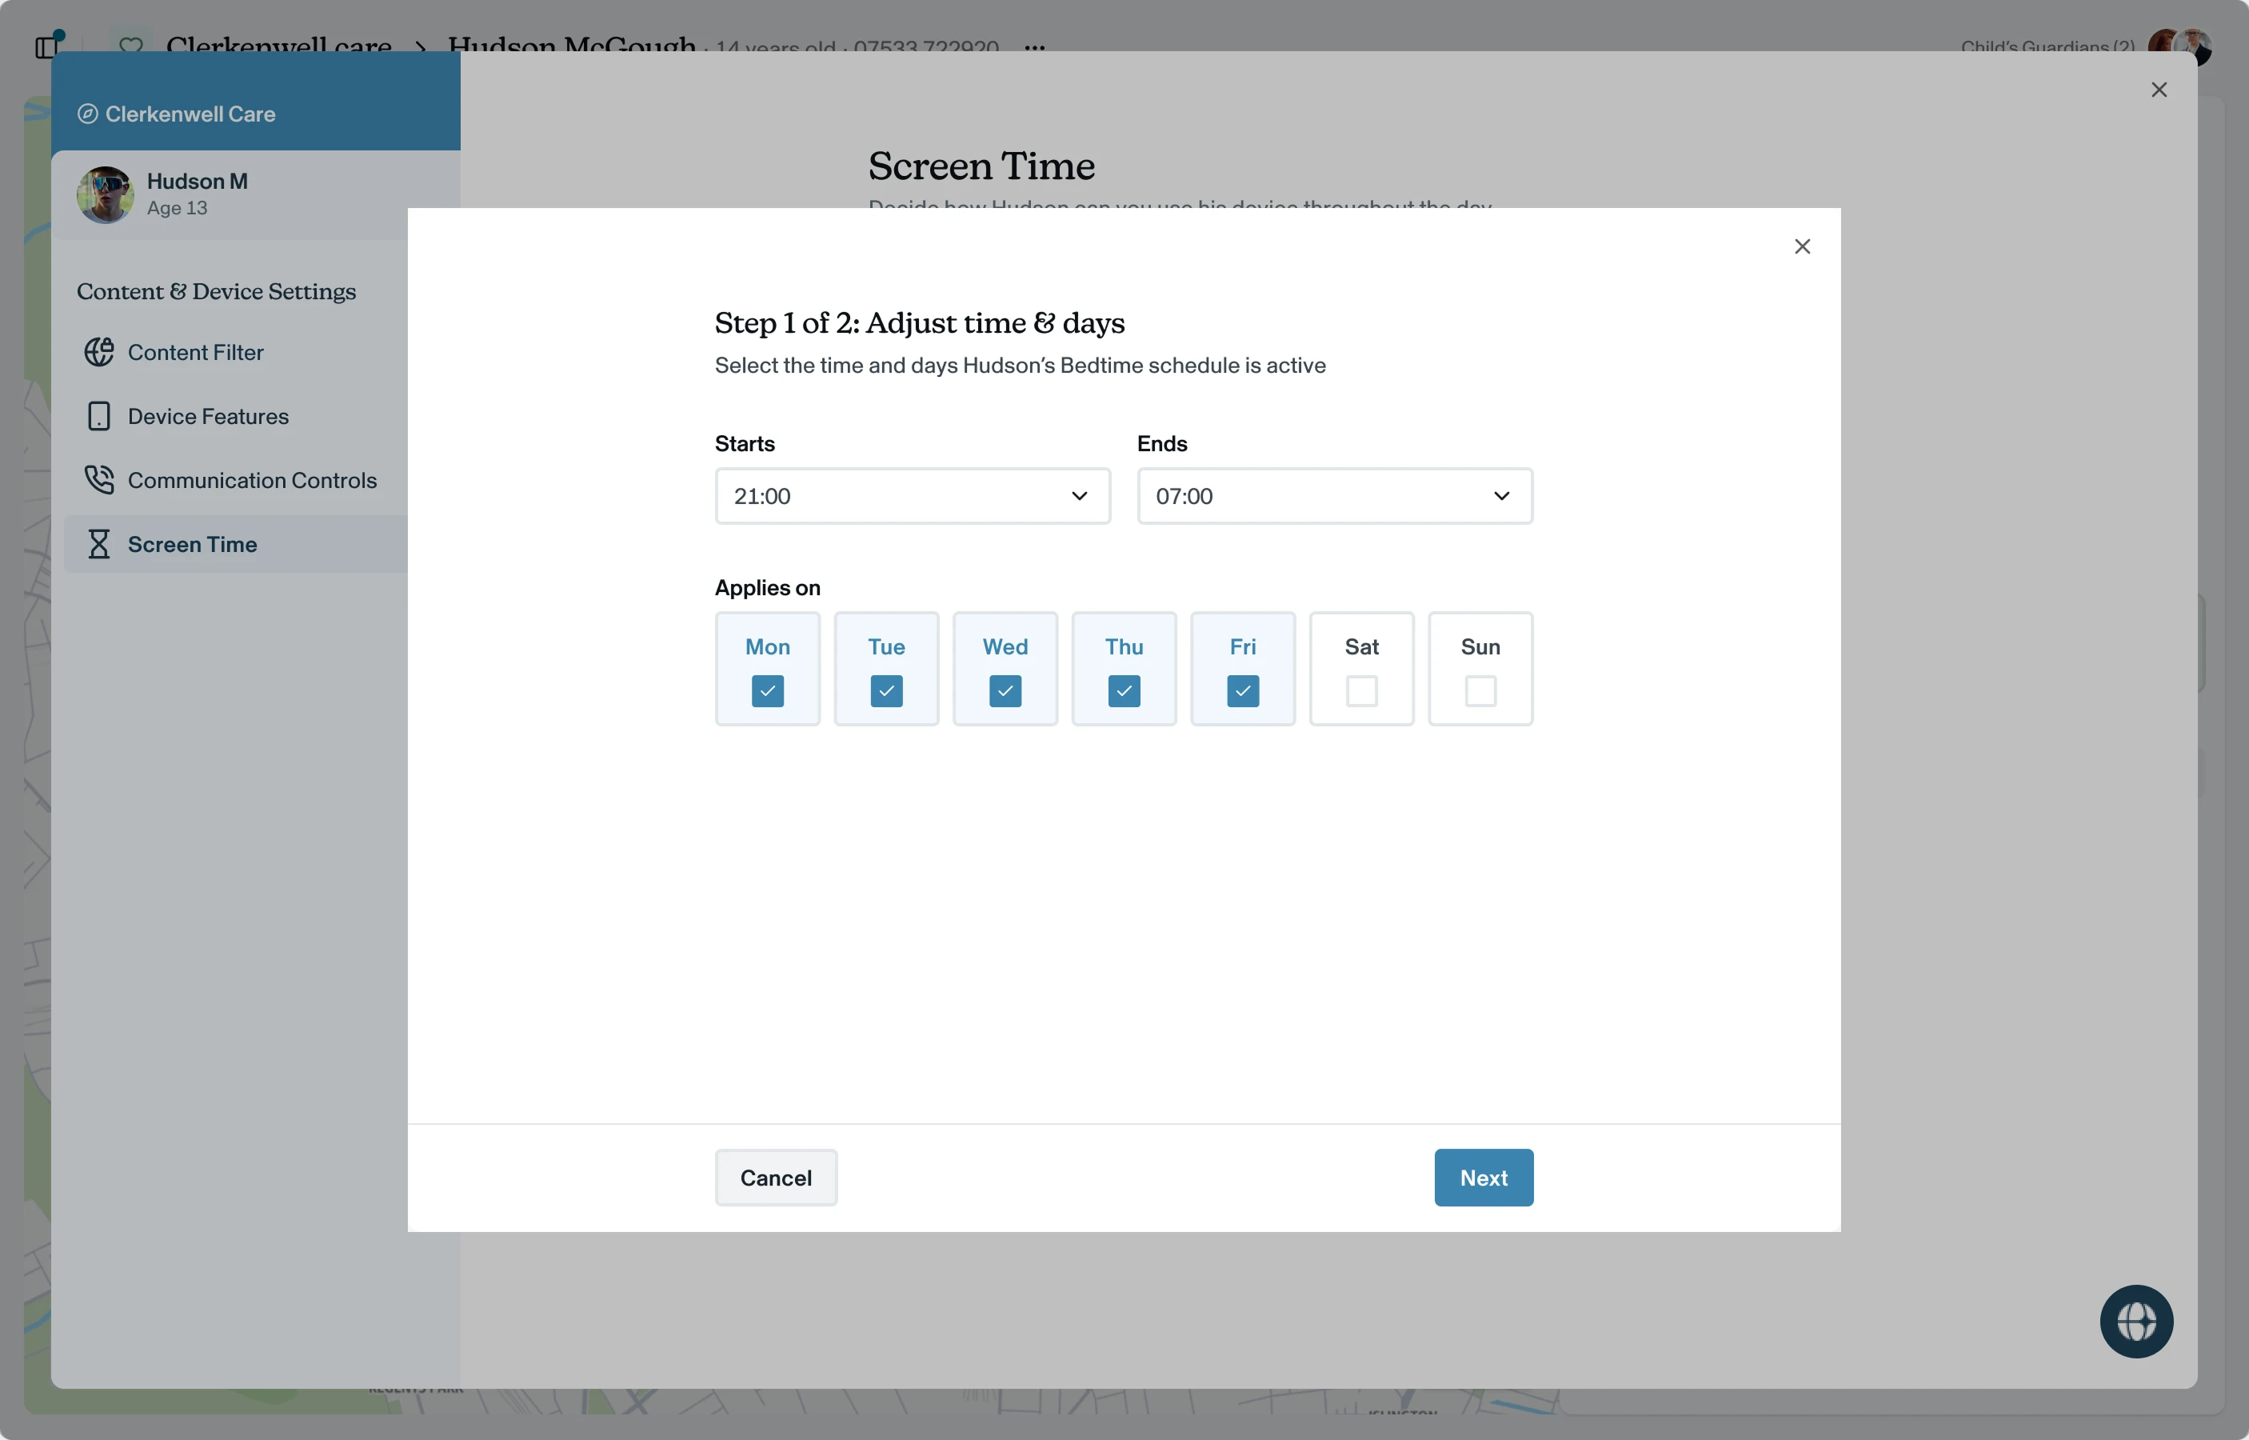Open Device Features settings
Image resolution: width=2249 pixels, height=1440 pixels.
pos(236,416)
